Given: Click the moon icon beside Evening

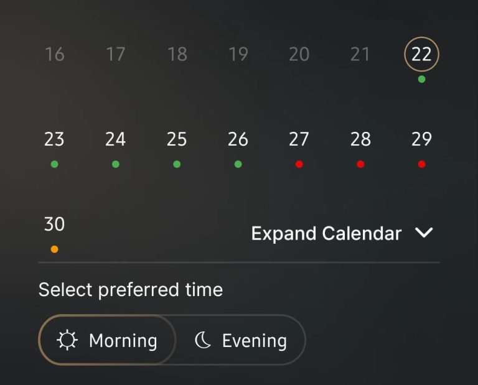Looking at the screenshot, I should point(203,340).
